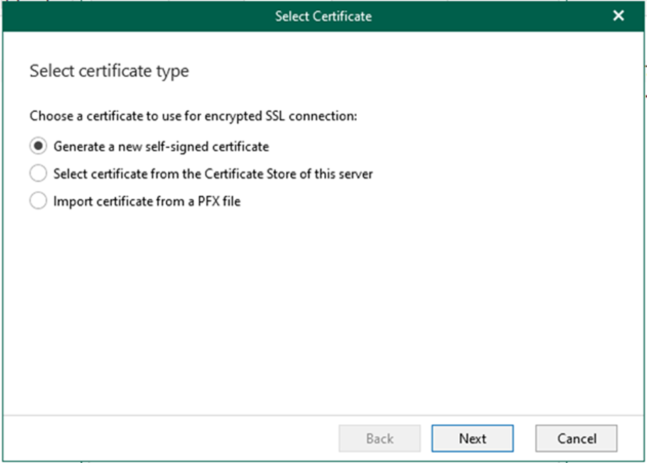
Task: Enable Import certificate from a PFX file
Action: pos(39,201)
